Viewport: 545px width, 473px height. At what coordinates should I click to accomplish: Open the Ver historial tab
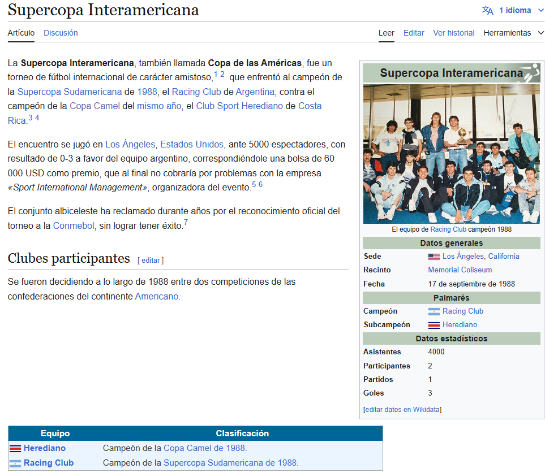tap(453, 33)
